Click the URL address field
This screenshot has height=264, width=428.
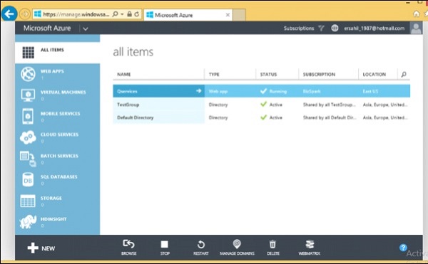point(76,14)
